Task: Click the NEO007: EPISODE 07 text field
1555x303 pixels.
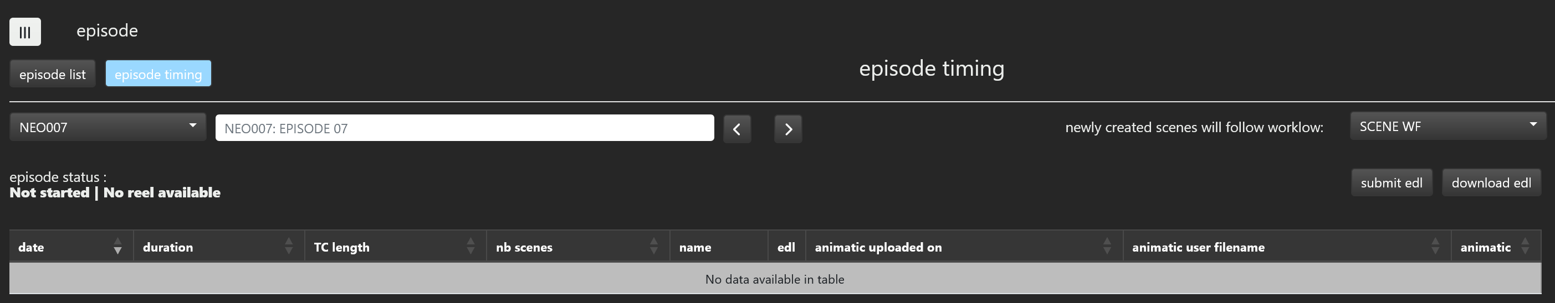Action: [x=464, y=128]
